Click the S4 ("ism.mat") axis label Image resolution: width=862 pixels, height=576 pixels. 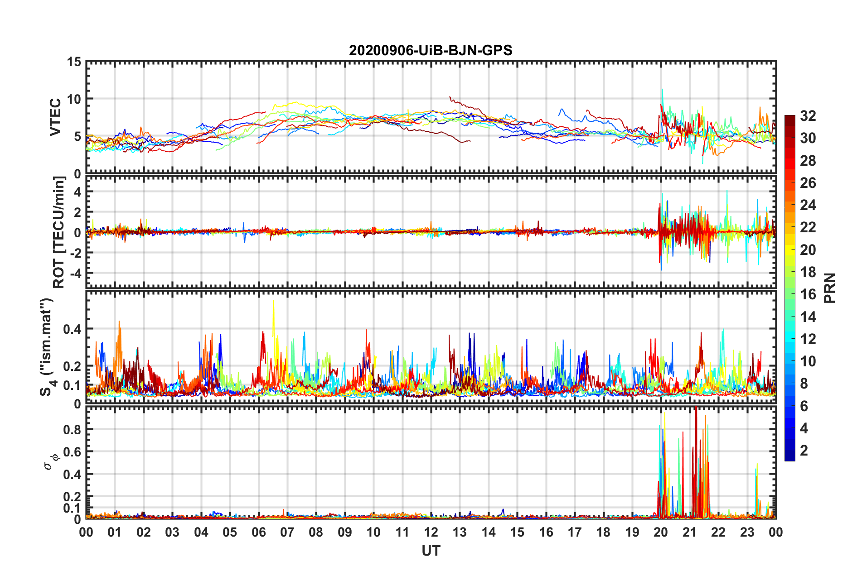[47, 347]
